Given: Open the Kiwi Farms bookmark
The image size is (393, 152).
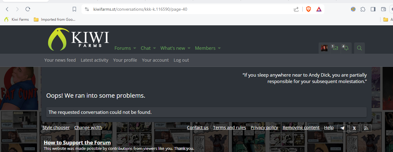Looking at the screenshot, I should [17, 20].
